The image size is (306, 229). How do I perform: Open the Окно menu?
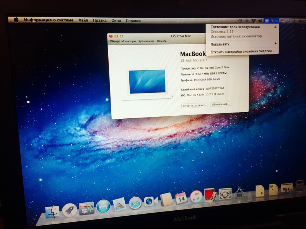[x=116, y=21]
